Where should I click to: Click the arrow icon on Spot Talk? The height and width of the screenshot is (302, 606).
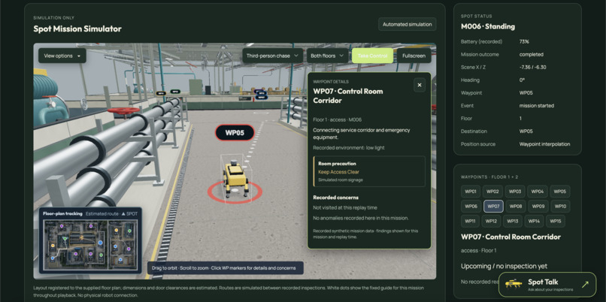[x=585, y=285]
